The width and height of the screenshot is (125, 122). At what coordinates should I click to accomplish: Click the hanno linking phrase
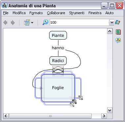[x=58, y=48]
